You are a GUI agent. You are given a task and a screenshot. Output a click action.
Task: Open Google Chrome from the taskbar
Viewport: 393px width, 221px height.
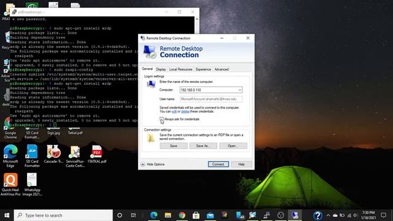pyautogui.click(x=182, y=215)
